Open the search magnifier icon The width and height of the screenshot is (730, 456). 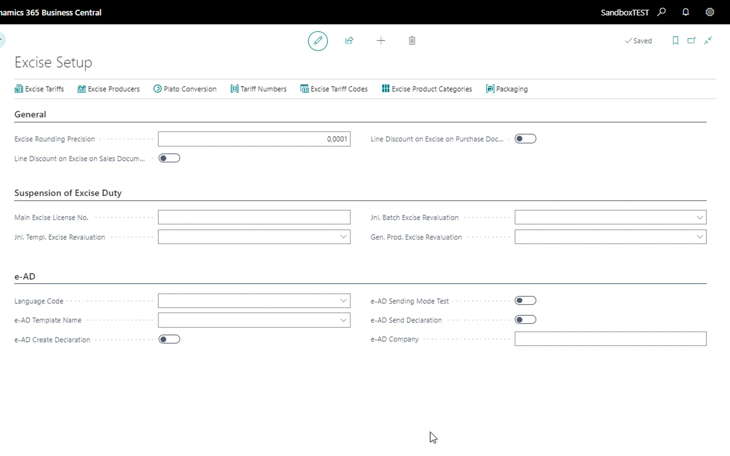click(x=662, y=12)
